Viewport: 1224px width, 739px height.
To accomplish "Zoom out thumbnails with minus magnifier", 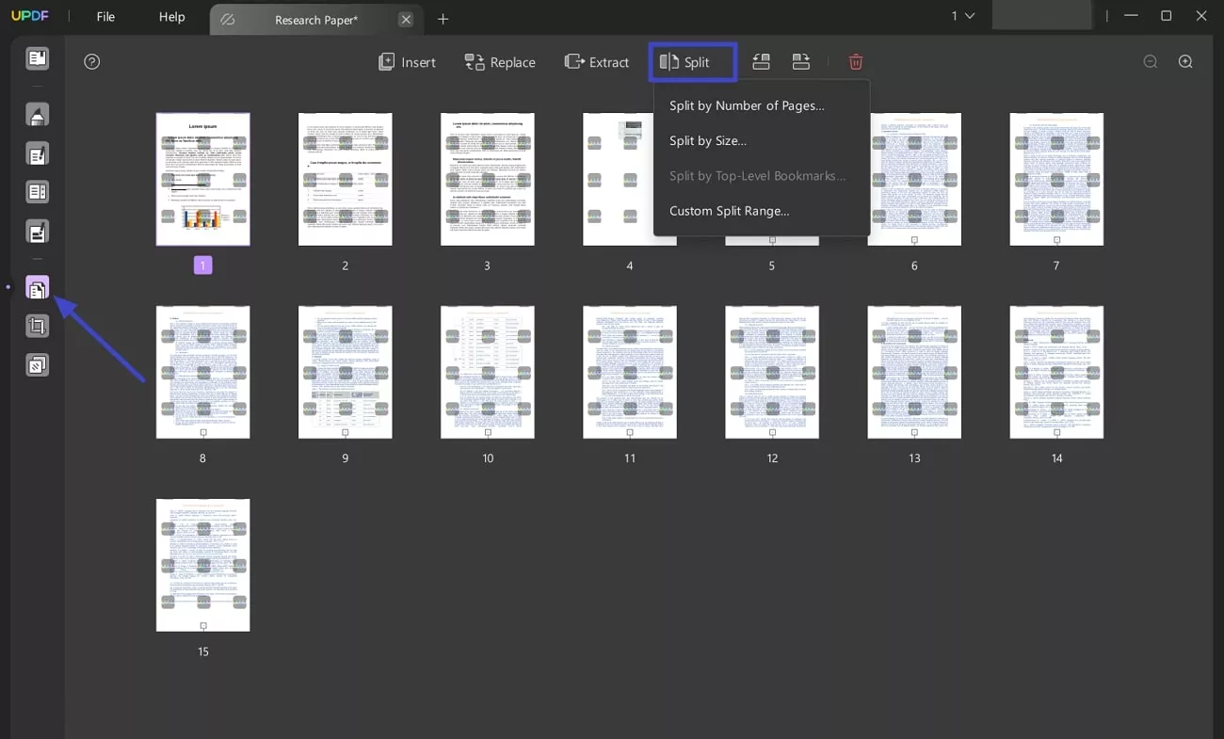I will pos(1151,62).
